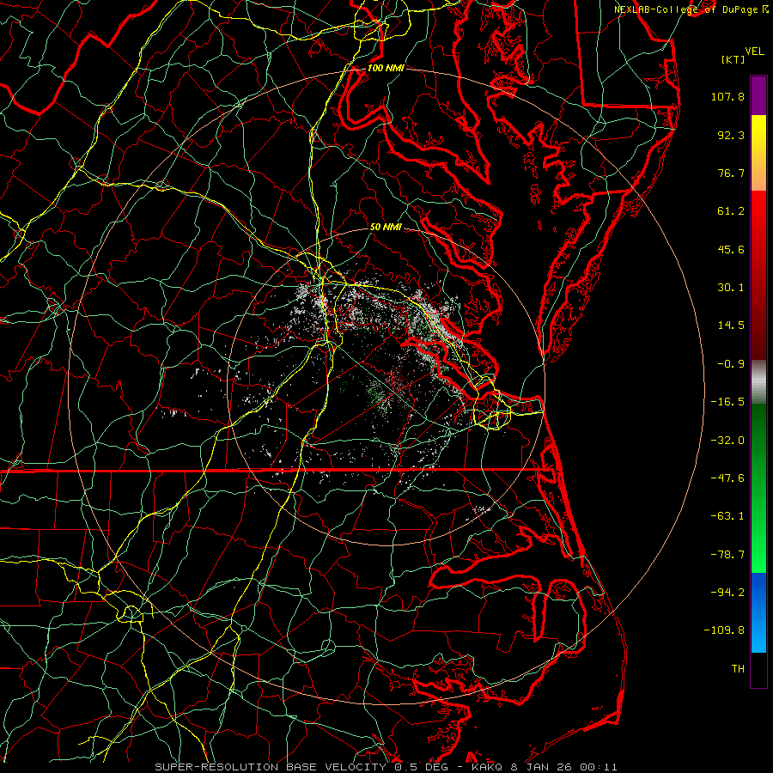The width and height of the screenshot is (773, 773).
Task: Click the 30.1 velocity scale value
Action: click(x=731, y=288)
